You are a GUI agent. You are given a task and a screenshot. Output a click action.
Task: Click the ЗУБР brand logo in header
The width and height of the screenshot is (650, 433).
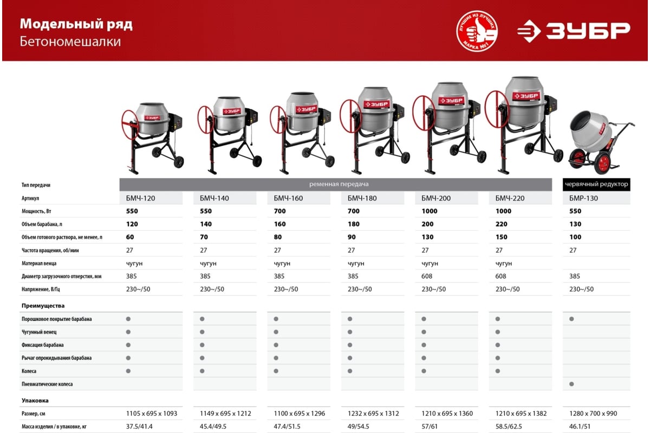pos(574,31)
